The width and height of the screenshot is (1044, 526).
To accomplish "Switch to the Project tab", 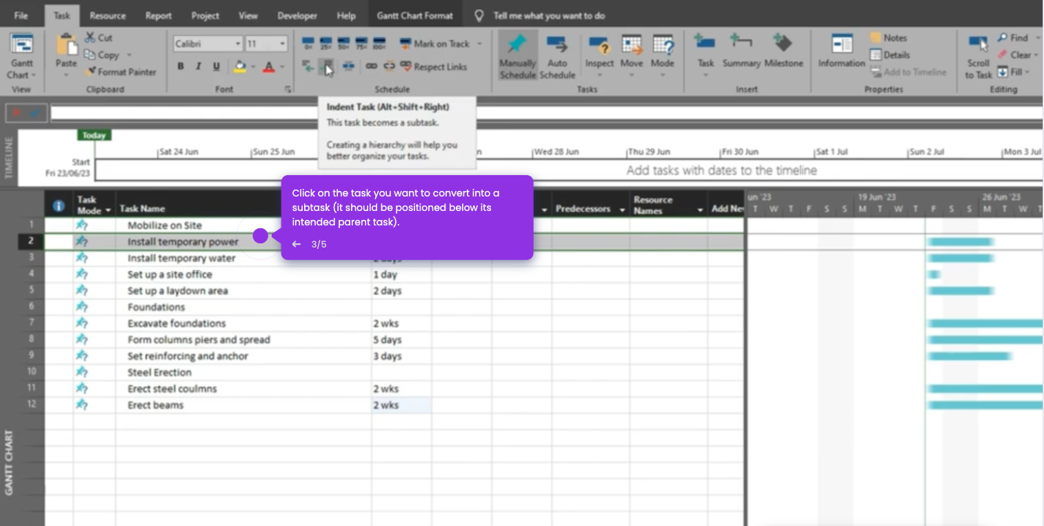I will coord(205,15).
